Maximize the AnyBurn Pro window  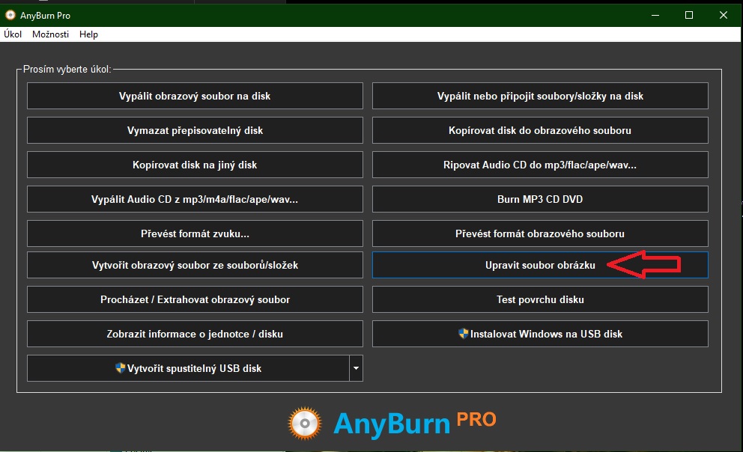(x=688, y=15)
